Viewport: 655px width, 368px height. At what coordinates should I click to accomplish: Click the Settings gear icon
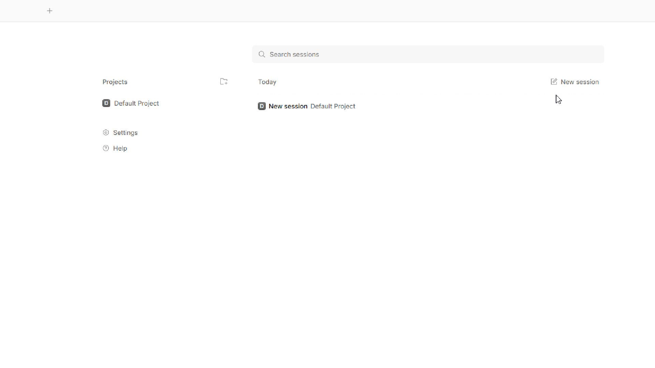point(106,133)
